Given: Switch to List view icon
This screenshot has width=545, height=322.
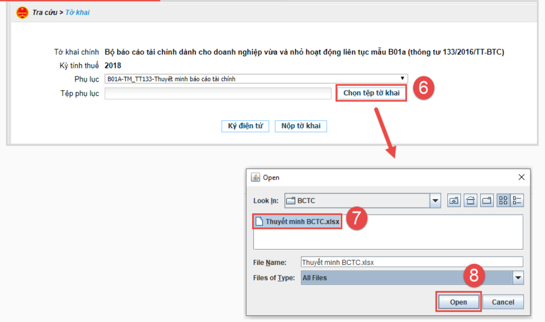Looking at the screenshot, I should [x=504, y=201].
